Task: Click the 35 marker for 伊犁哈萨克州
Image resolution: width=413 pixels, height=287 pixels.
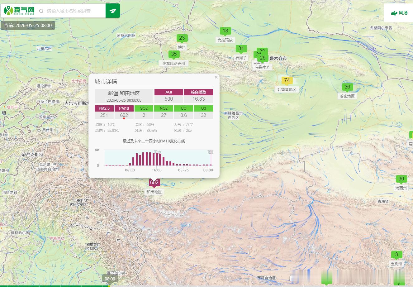Action: (x=174, y=54)
